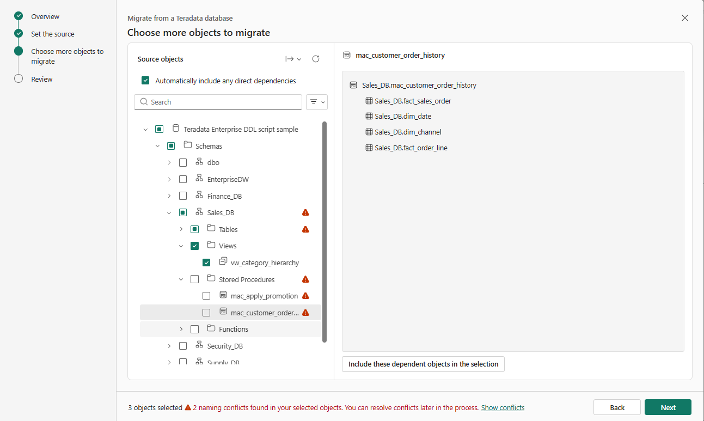704x421 pixels.
Task: Uncheck the vw_category_hierarchy checkbox
Action: pos(206,263)
